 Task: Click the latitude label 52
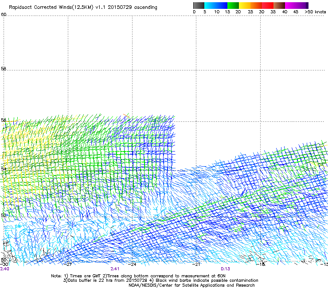pyautogui.click(x=4, y=215)
